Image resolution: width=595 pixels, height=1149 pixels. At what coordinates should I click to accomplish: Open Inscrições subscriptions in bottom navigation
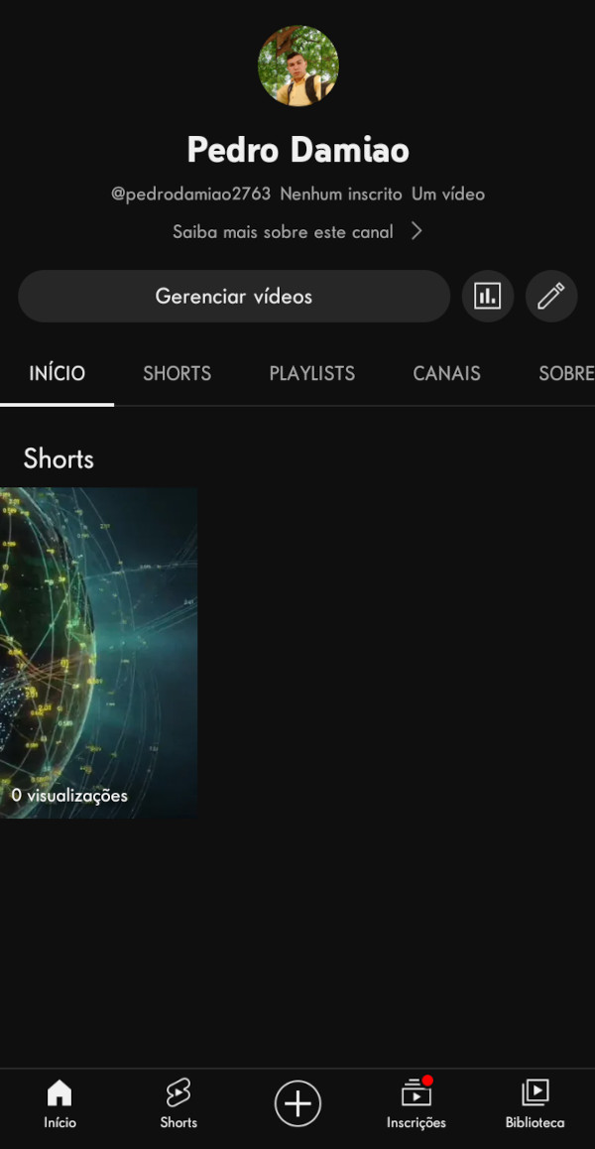(x=416, y=1104)
